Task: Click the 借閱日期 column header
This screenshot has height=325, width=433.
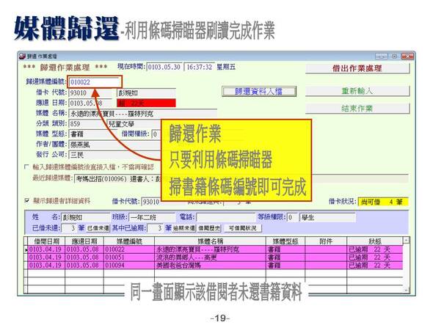Action: pyautogui.click(x=46, y=241)
